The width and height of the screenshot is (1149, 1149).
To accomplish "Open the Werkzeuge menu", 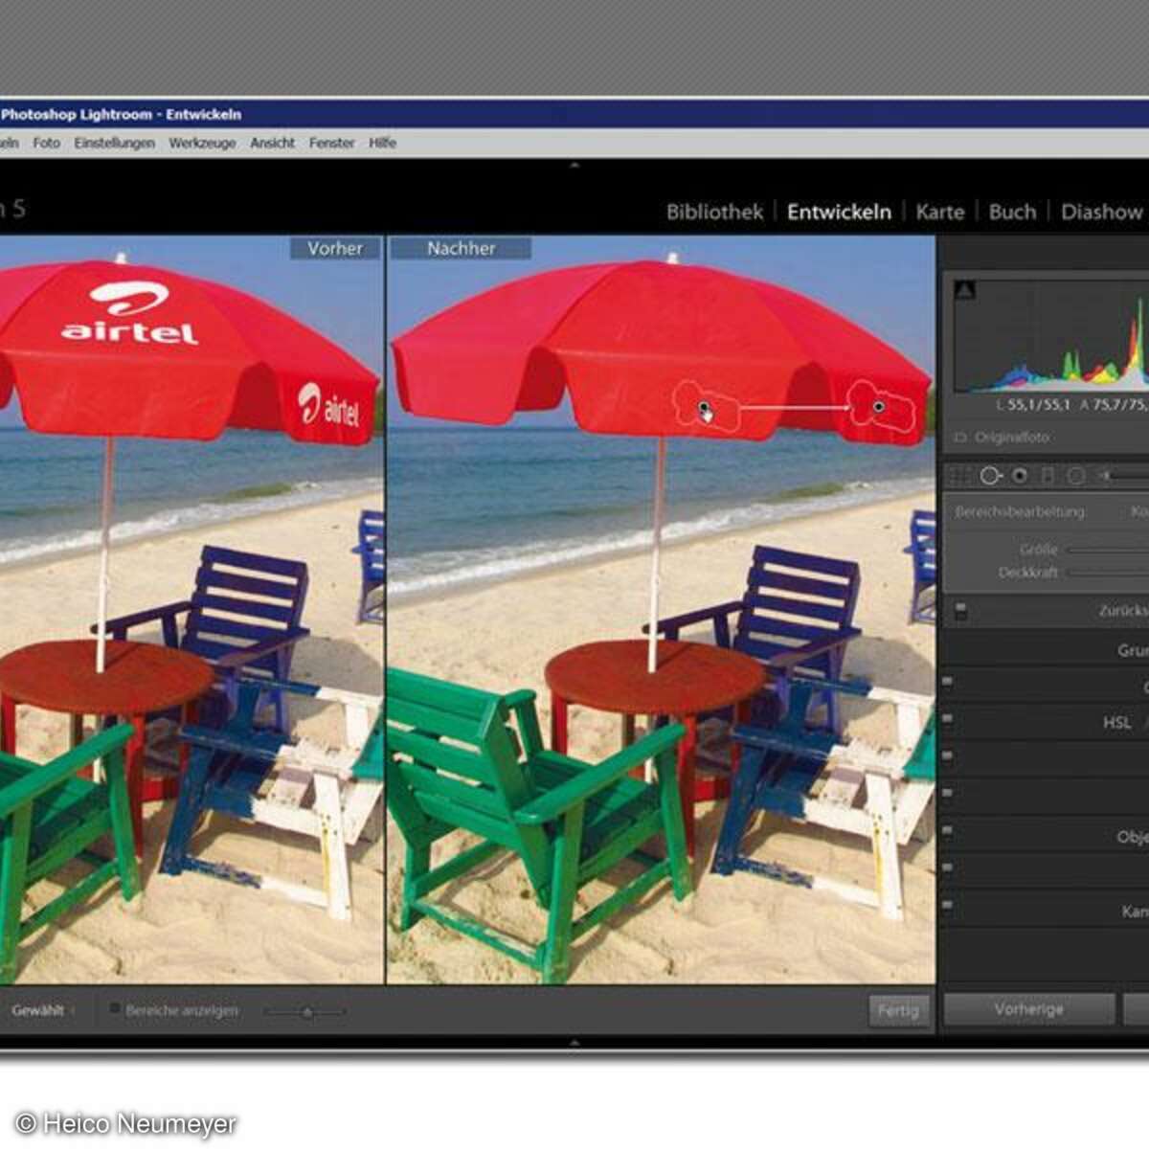I will click(202, 143).
